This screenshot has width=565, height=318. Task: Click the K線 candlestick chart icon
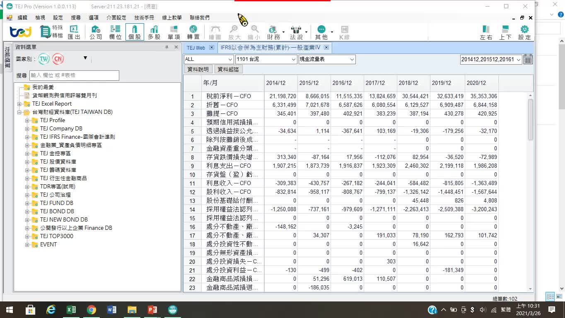click(x=344, y=32)
